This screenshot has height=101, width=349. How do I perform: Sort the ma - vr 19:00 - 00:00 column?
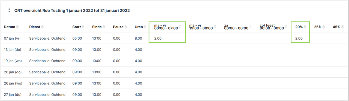215,27
